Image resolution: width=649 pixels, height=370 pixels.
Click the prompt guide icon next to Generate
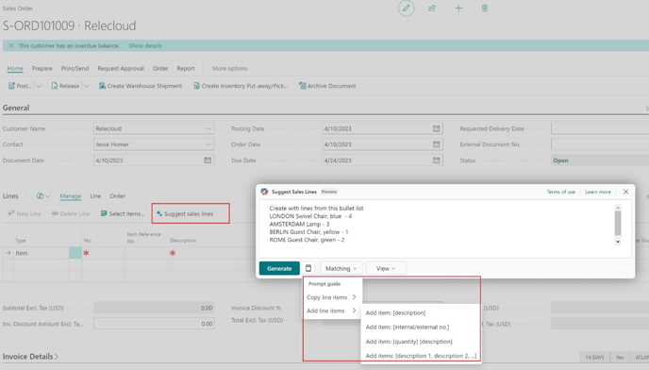(308, 268)
